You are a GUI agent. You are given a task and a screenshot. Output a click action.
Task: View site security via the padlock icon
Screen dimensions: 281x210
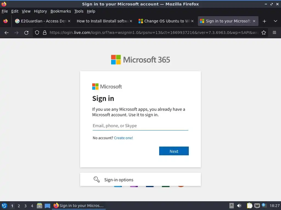pos(45,33)
